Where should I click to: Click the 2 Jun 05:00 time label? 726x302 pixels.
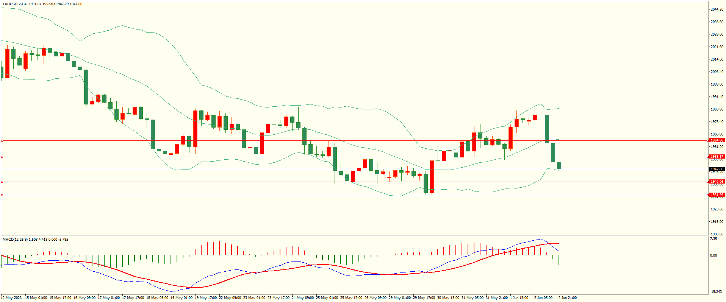pos(543,298)
